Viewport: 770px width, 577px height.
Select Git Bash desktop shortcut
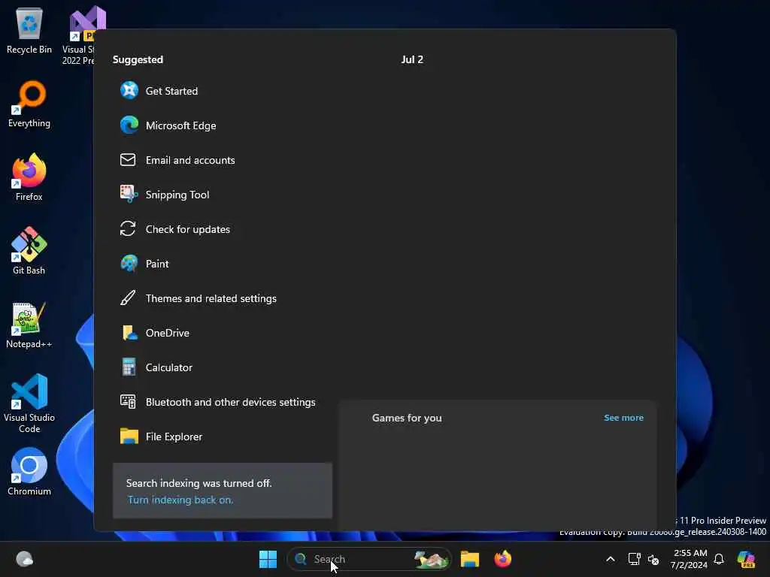point(29,251)
